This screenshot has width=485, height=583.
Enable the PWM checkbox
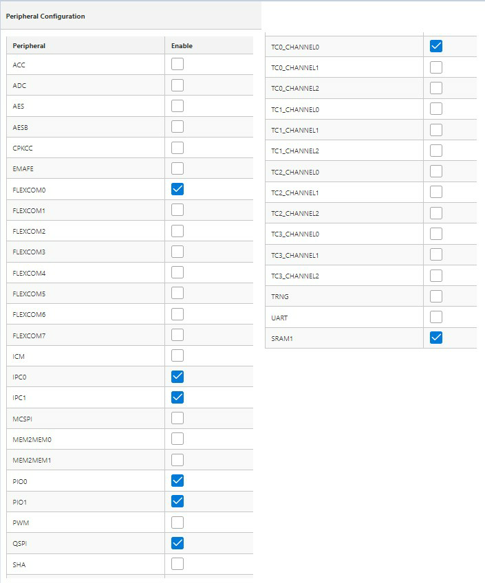click(177, 522)
